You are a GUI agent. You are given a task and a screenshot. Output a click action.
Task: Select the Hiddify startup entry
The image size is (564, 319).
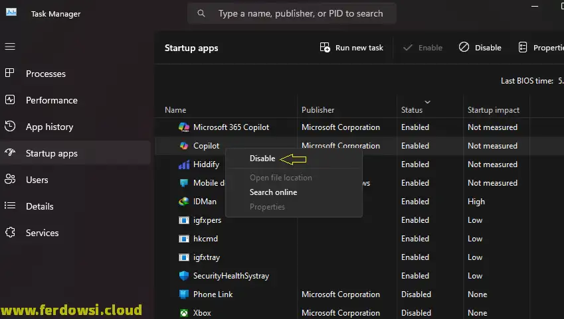pos(206,164)
